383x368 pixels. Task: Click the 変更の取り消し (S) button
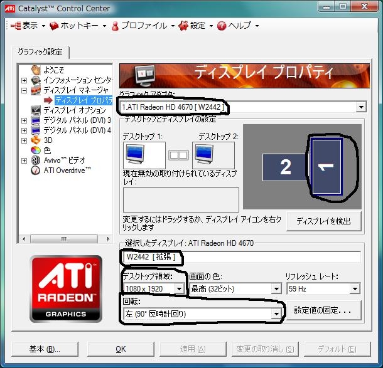265,349
